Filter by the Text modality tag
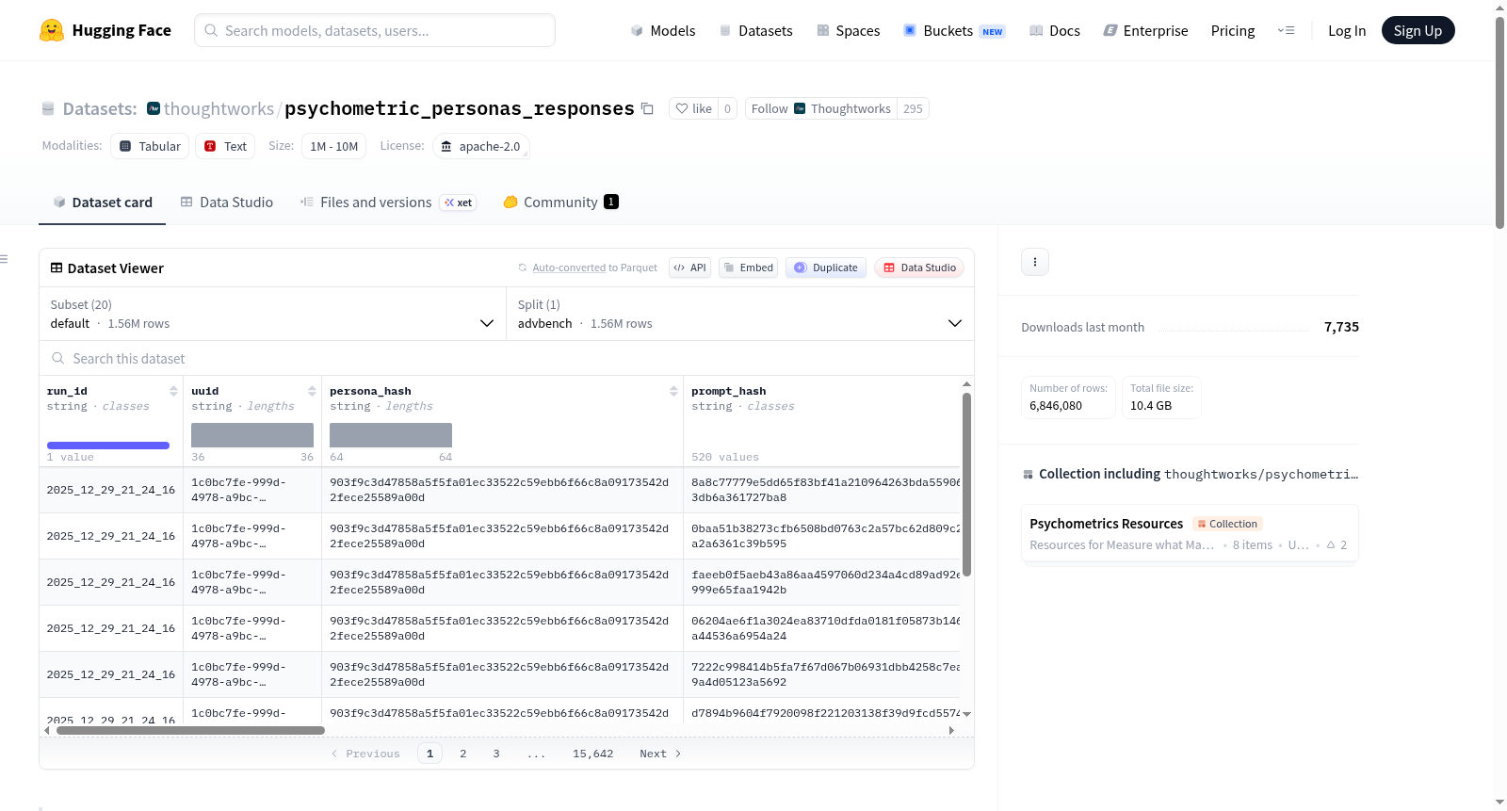Viewport: 1507px width, 811px height. click(225, 146)
